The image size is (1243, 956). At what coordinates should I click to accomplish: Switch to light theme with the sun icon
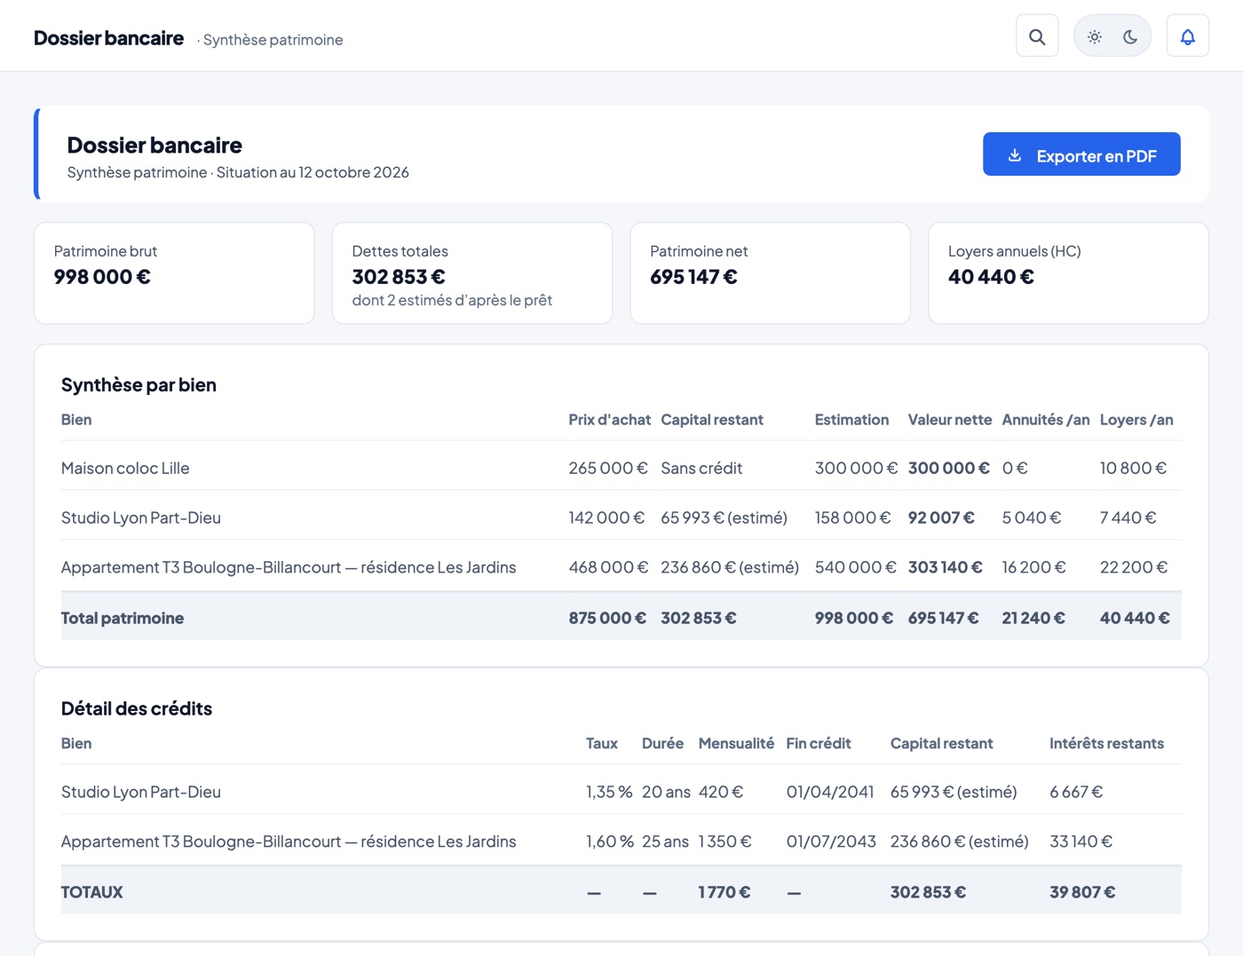(x=1095, y=36)
